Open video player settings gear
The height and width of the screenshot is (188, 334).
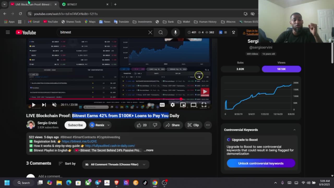coord(172,105)
